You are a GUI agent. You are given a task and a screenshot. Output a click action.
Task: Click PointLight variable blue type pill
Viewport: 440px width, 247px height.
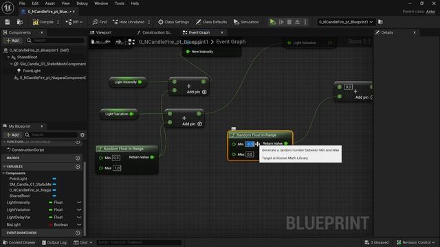pyautogui.click(x=54, y=178)
